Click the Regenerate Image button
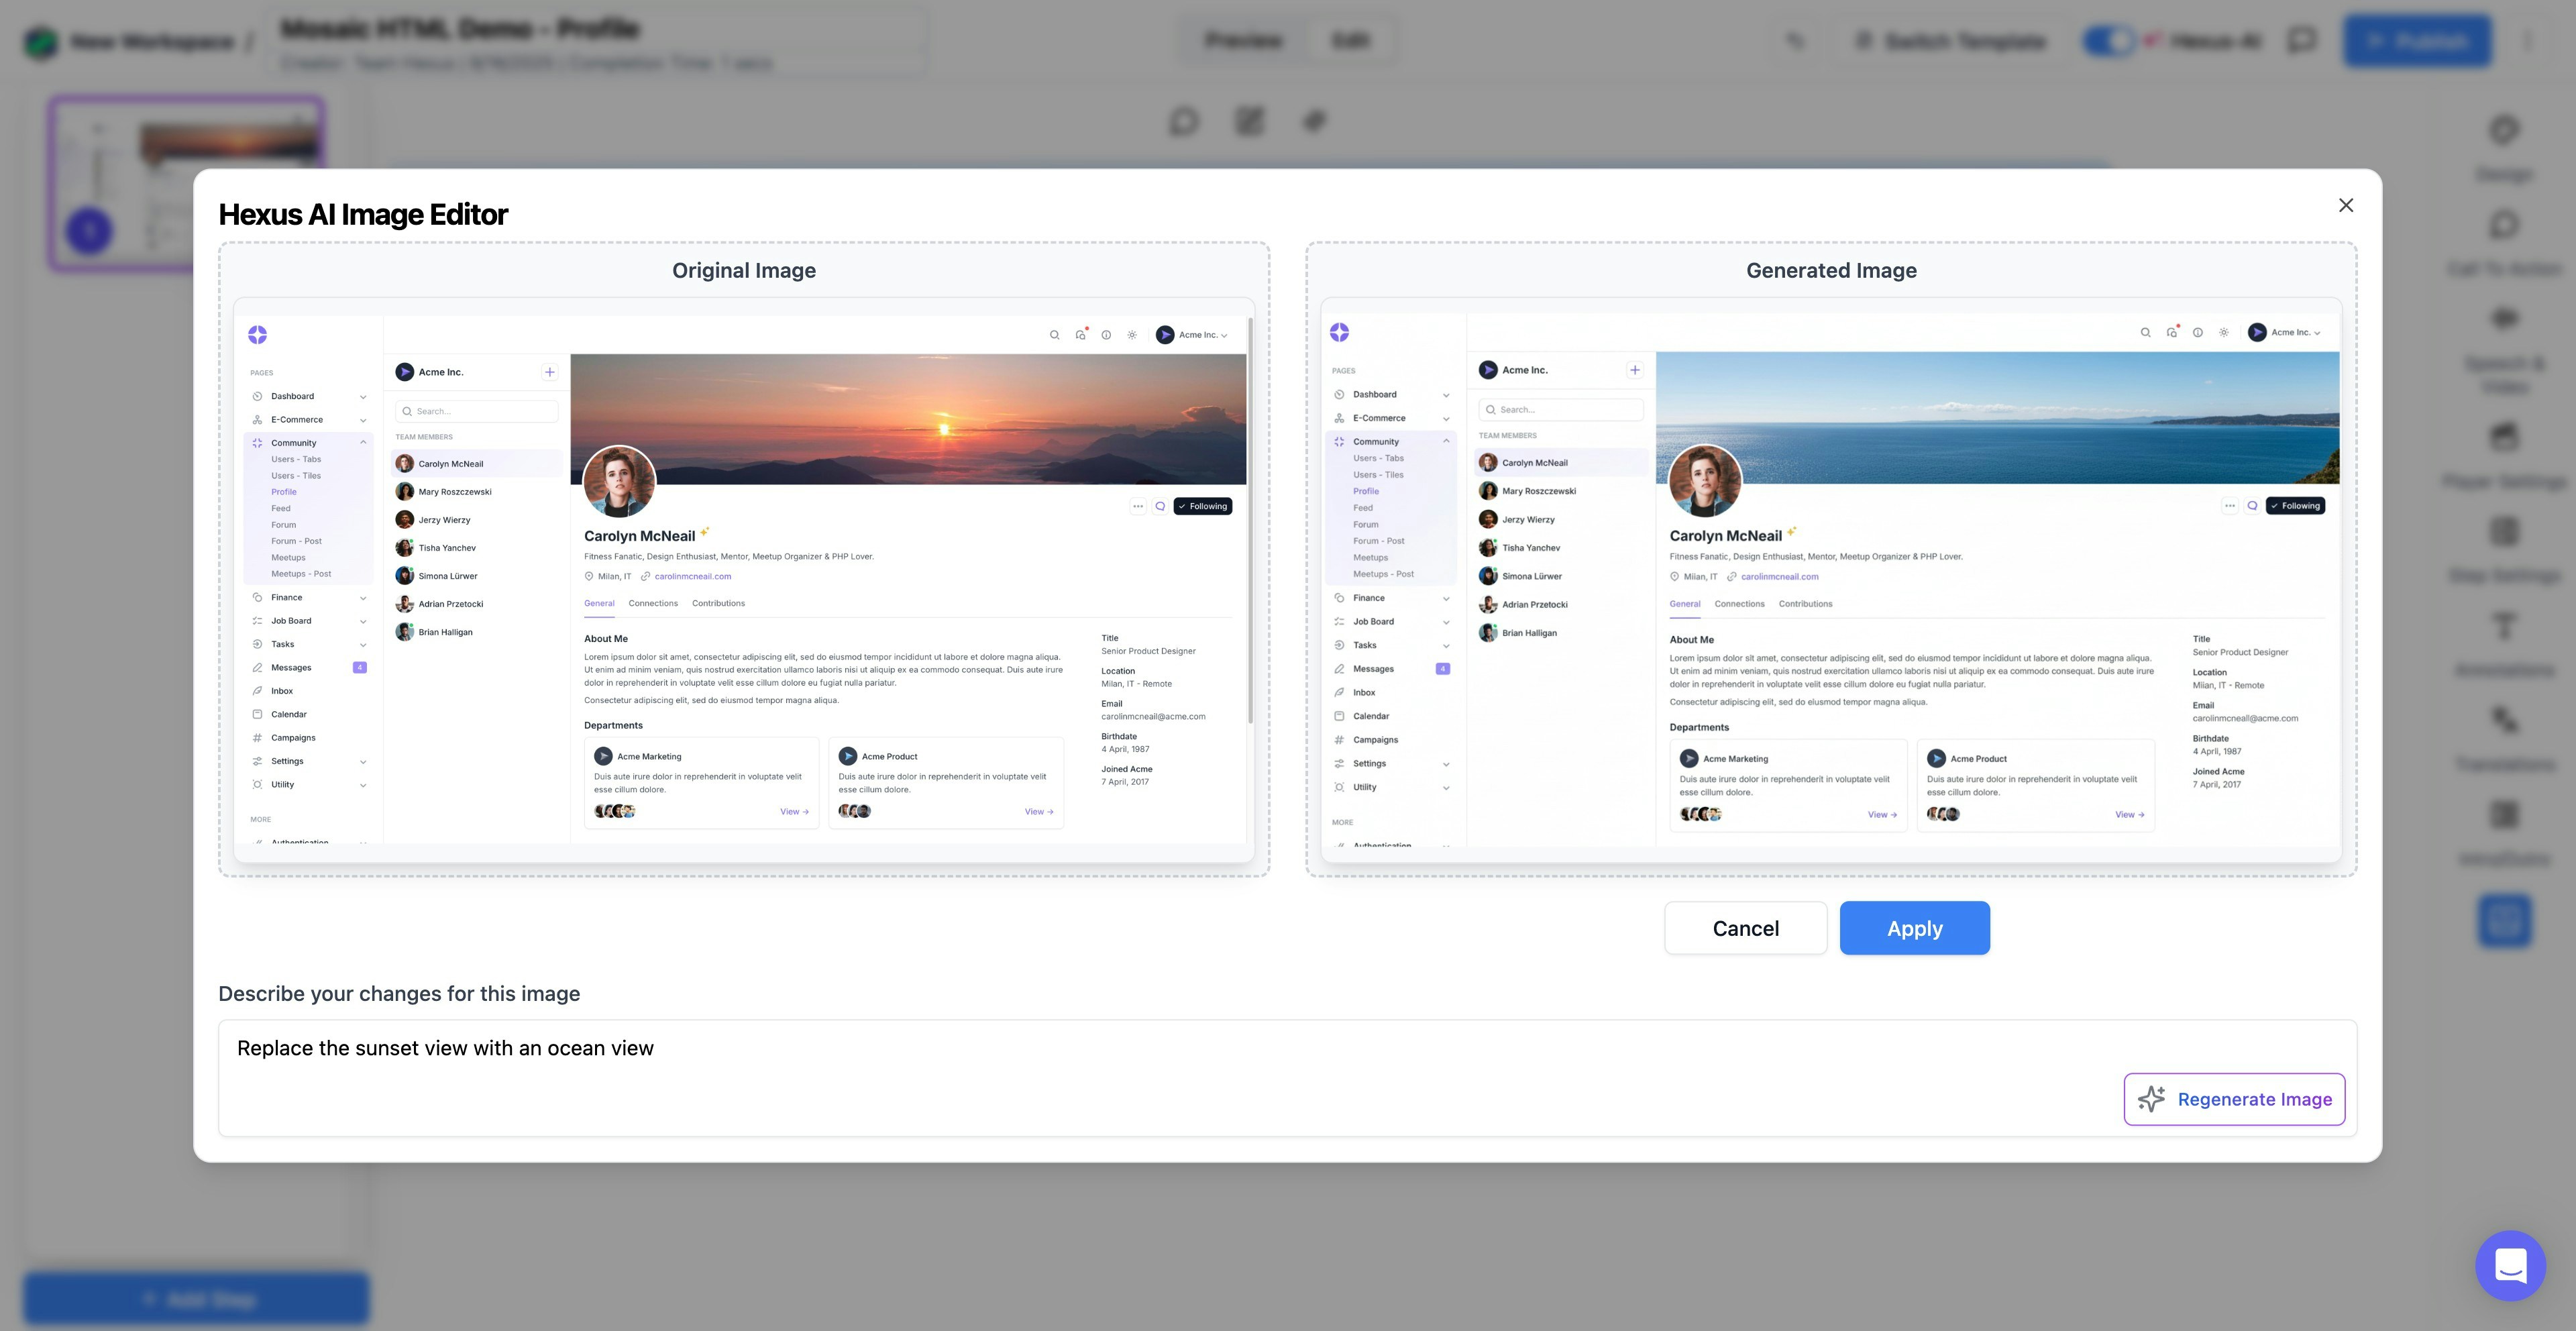This screenshot has height=1331, width=2576. (2234, 1099)
